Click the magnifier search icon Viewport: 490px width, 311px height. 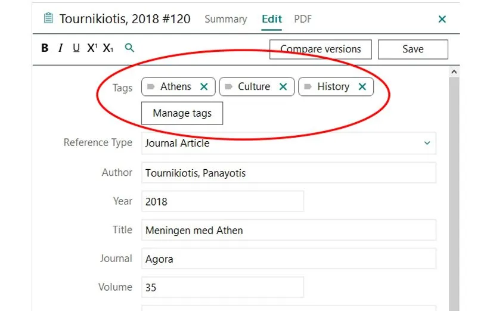click(129, 48)
